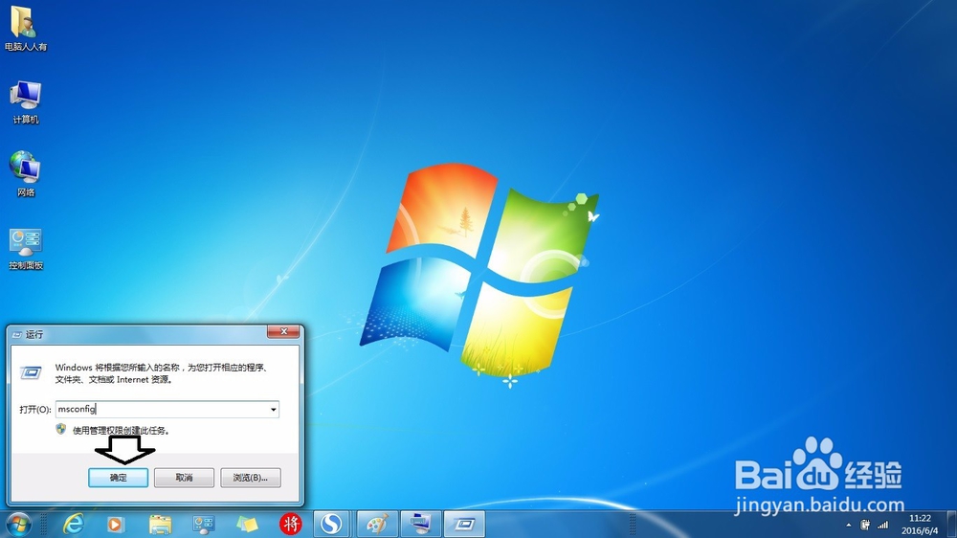Image resolution: width=957 pixels, height=538 pixels.
Task: Click the taskbar toolbar grip near Start
Action: click(43, 524)
